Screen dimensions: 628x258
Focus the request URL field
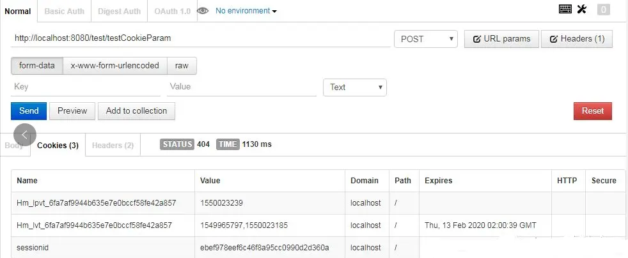click(201, 38)
